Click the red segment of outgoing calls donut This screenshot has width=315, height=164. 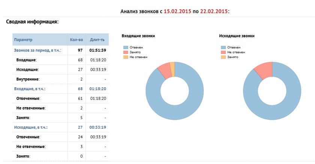264,70
